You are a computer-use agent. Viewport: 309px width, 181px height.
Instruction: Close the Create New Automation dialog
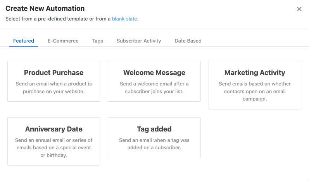click(299, 9)
